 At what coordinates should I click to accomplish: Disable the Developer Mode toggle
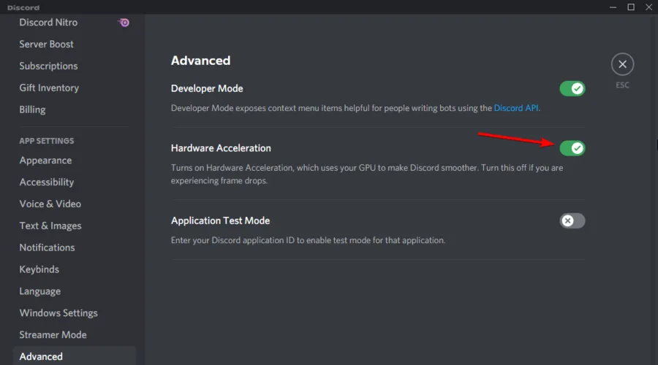[572, 89]
